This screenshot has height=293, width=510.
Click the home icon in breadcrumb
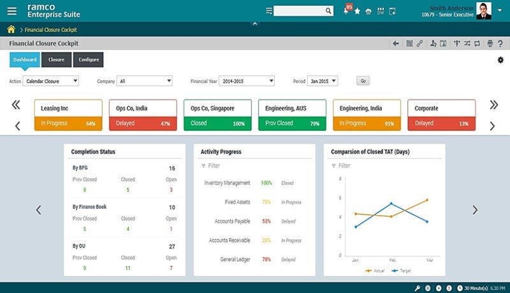[11, 29]
